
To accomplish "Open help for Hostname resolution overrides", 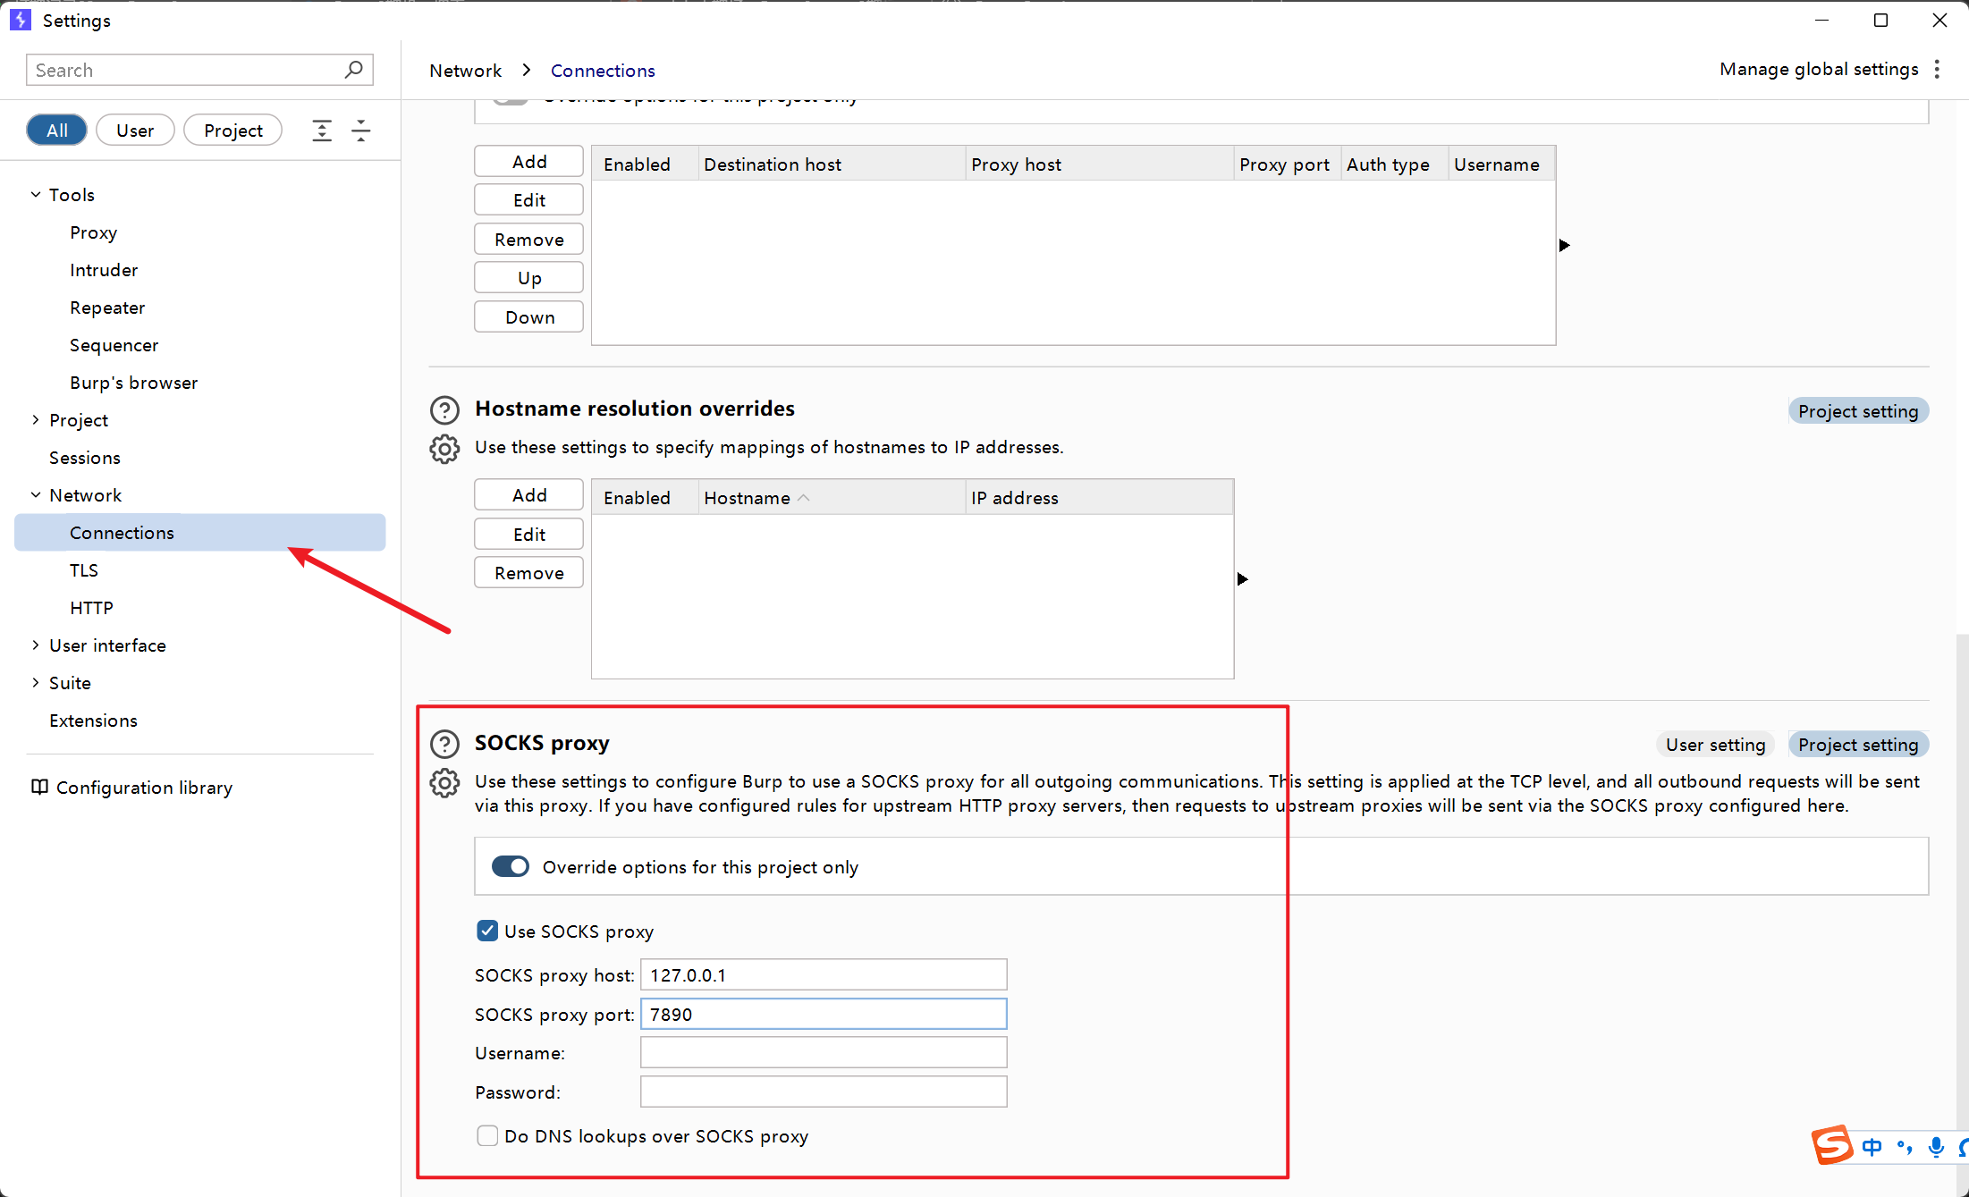I will pyautogui.click(x=444, y=409).
